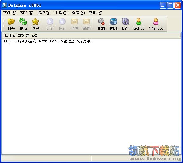Open Wiimote settings icon
Screen dimensions: 183x163
(156, 22)
